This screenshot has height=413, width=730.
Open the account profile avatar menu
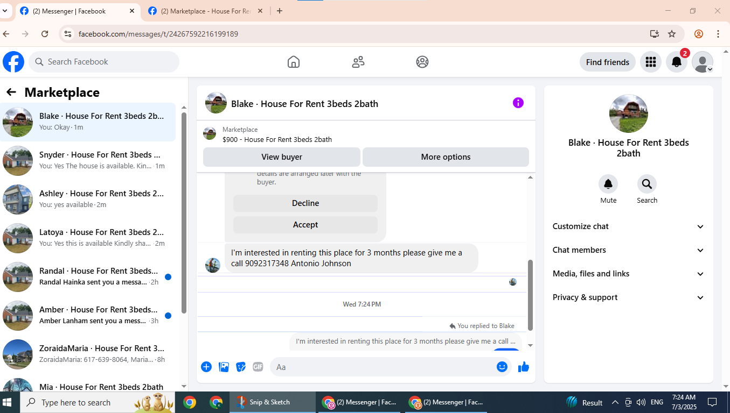point(703,62)
